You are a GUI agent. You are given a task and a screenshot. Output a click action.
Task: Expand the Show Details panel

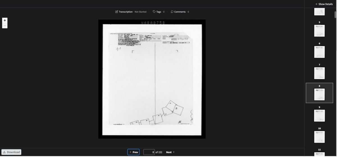click(324, 4)
